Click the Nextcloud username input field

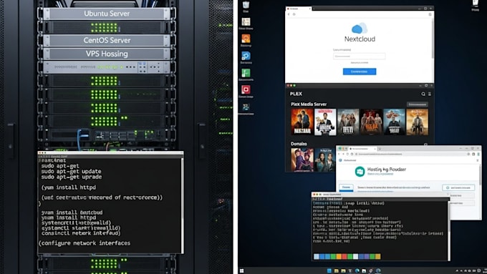point(359,57)
